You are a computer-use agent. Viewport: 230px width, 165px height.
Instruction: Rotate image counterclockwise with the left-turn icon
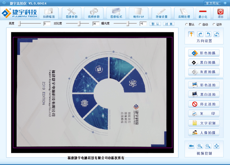(208, 34)
